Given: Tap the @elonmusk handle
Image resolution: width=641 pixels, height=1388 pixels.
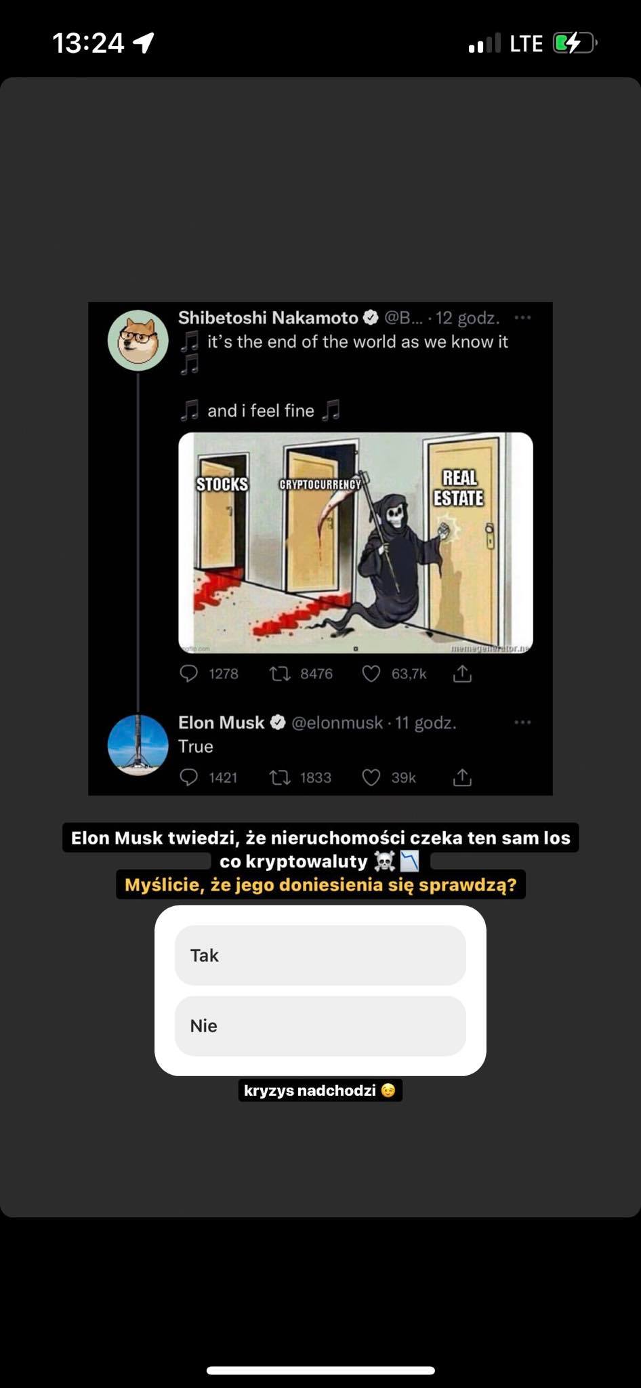Looking at the screenshot, I should [337, 722].
